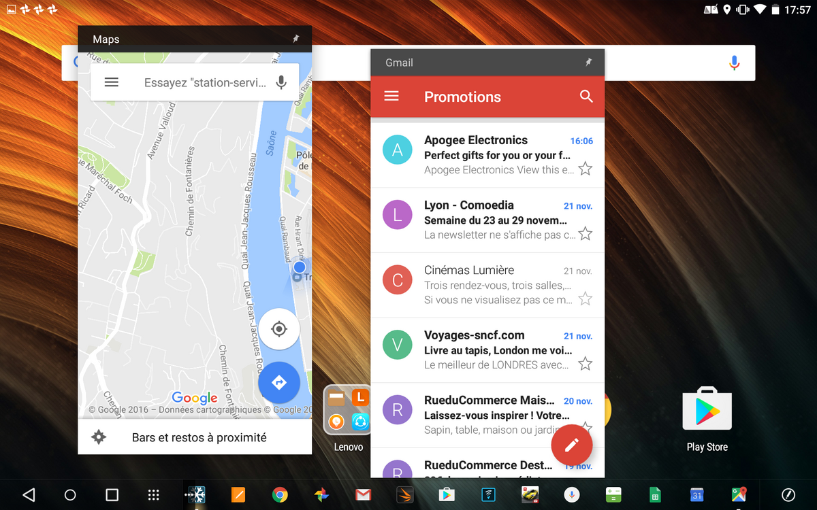Open recent apps square button
The width and height of the screenshot is (817, 510).
coord(112,495)
